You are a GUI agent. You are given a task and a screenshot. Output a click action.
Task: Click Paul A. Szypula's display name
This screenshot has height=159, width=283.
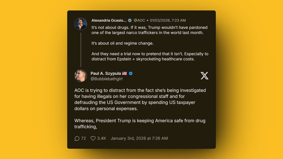click(x=105, y=73)
